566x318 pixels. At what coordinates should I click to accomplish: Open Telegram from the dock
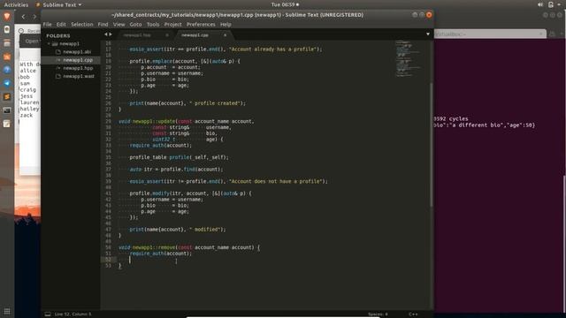tap(7, 83)
